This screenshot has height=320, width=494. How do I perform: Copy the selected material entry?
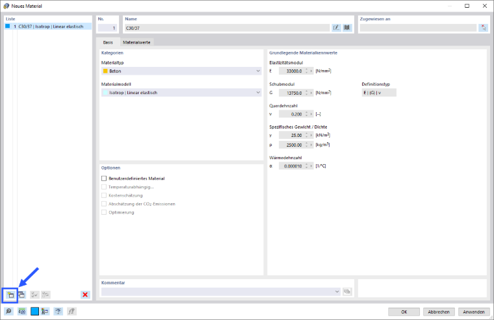tap(21, 295)
